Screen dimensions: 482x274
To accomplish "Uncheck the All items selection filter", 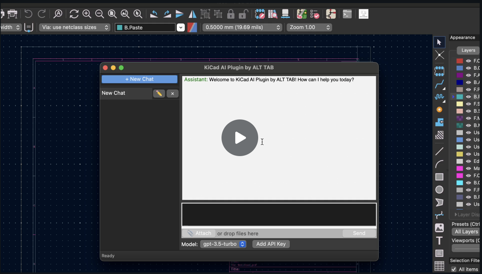I will tap(454, 269).
